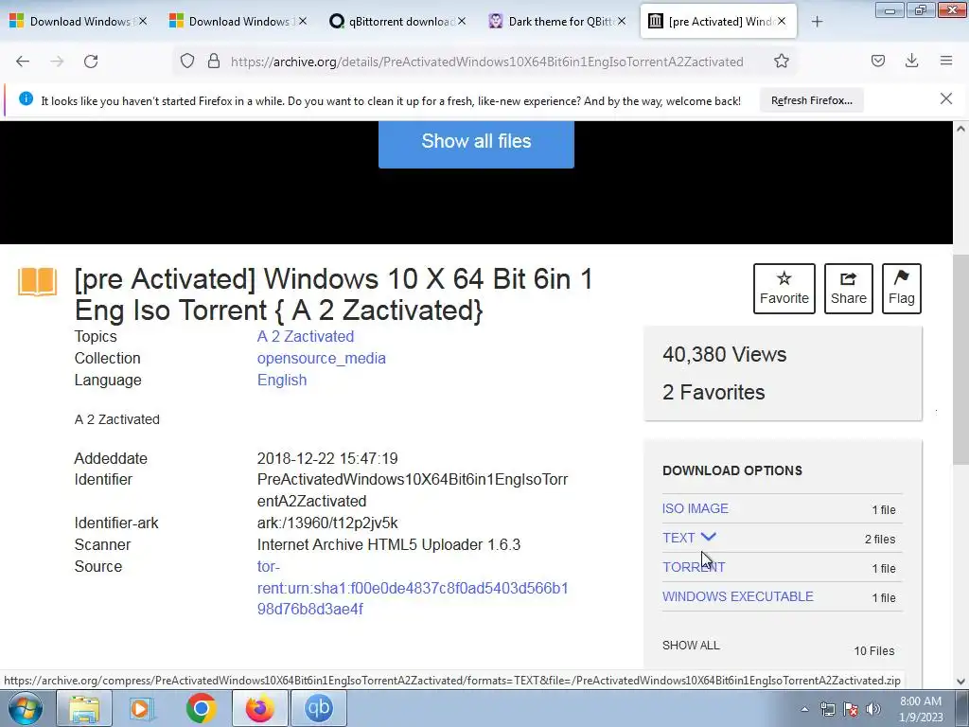The height and width of the screenshot is (727, 969).
Task: Click the ark:/13960/t12p2jv5k identifier value
Action: 327,523
